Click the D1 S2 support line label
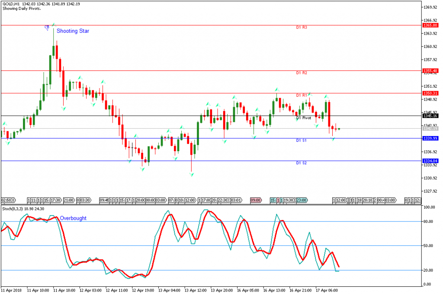 point(302,163)
